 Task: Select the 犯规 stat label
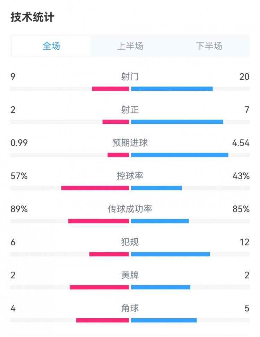click(x=130, y=242)
